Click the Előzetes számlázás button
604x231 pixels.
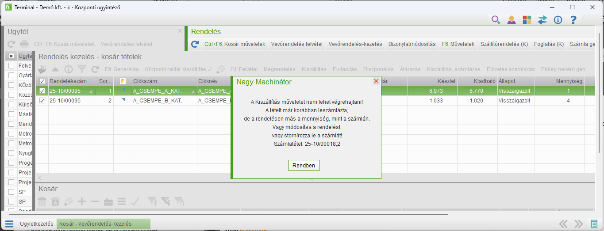[x=510, y=69]
